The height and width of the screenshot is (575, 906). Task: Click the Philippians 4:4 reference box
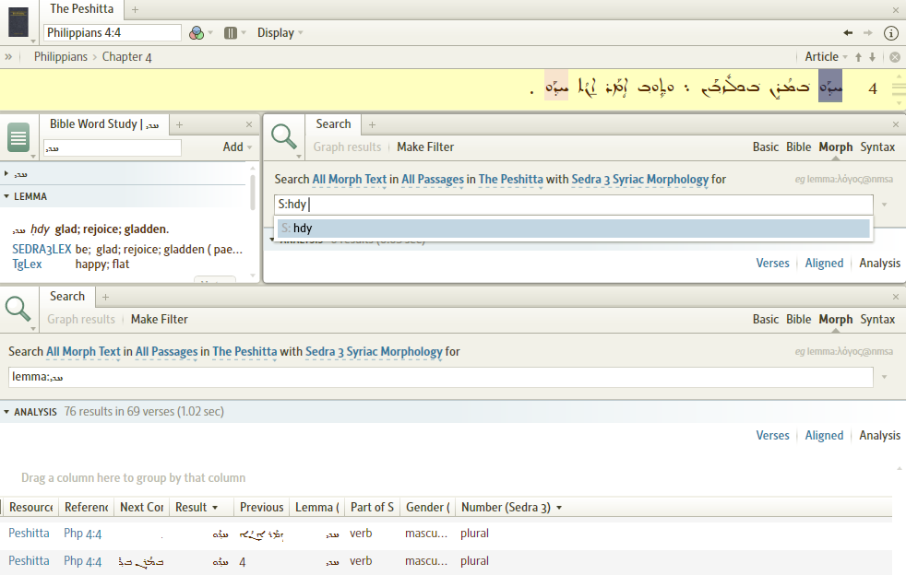click(112, 33)
